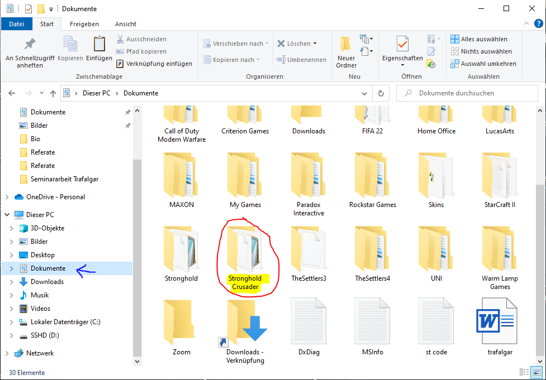Switch to large icons view in status bar

coord(537,372)
